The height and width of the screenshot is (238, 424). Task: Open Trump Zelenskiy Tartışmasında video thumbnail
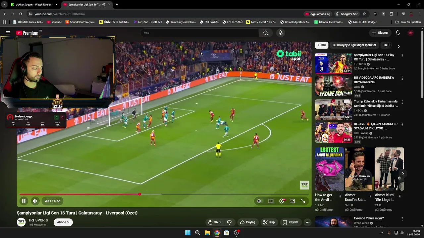333,110
